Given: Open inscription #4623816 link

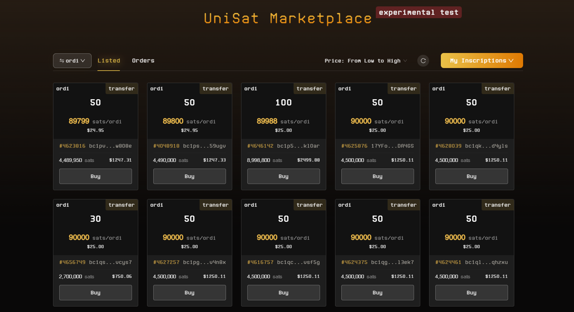Looking at the screenshot, I should point(72,146).
